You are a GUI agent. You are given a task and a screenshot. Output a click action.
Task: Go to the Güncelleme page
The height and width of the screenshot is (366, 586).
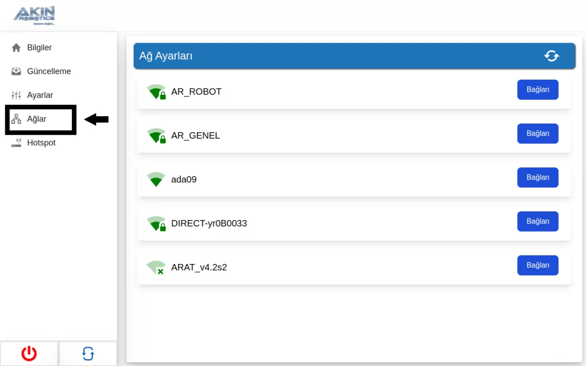coord(49,72)
